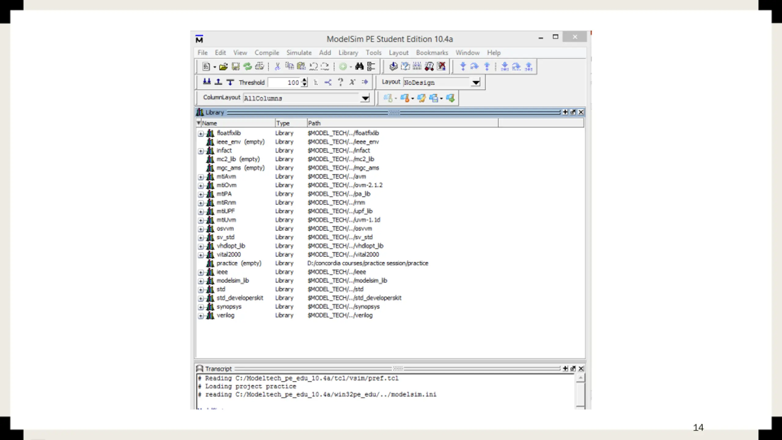Click the Print icon in toolbar
The image size is (782, 440).
pyautogui.click(x=259, y=66)
